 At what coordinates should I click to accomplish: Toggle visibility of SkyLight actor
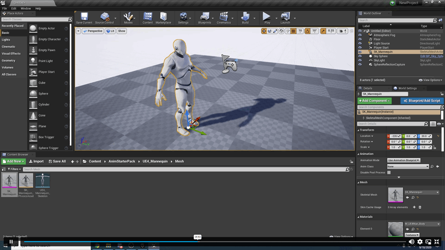pyautogui.click(x=360, y=60)
